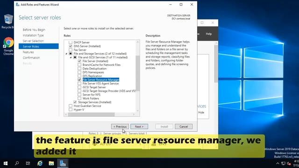299x168 pixels.
Task: Click Server Manager window vertical scrollbar
Action: [216, 64]
